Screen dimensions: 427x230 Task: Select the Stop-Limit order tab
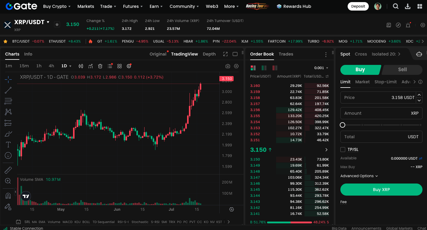386,82
